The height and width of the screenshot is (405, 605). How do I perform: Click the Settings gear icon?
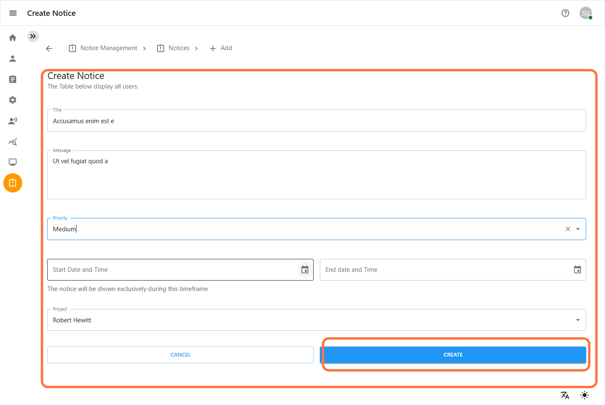(x=13, y=100)
